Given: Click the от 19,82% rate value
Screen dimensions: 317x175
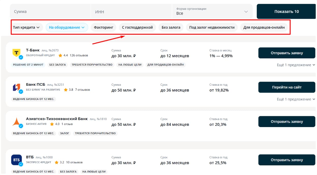Looking at the screenshot, I should pos(219,90).
